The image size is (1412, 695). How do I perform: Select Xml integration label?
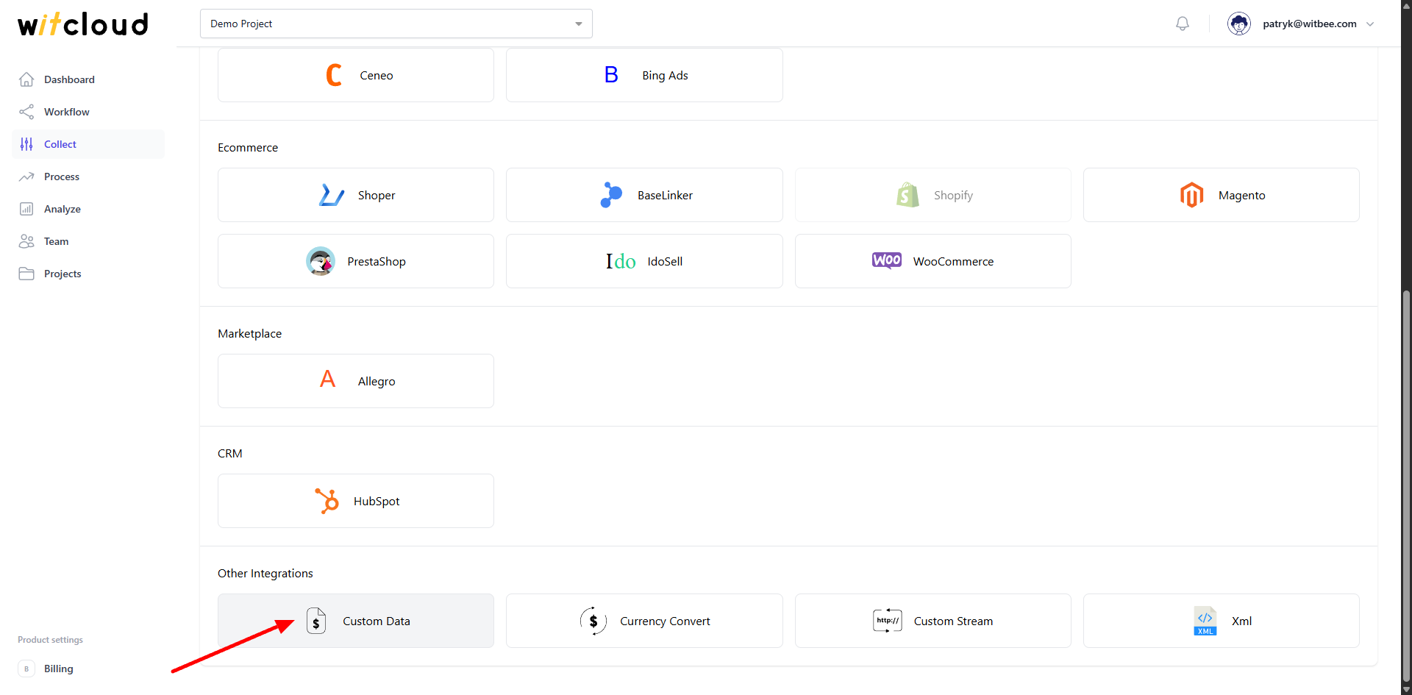1241,621
